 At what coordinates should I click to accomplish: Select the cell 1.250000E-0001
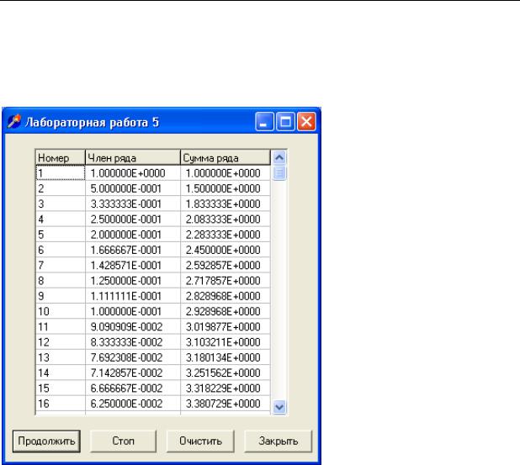click(x=133, y=280)
